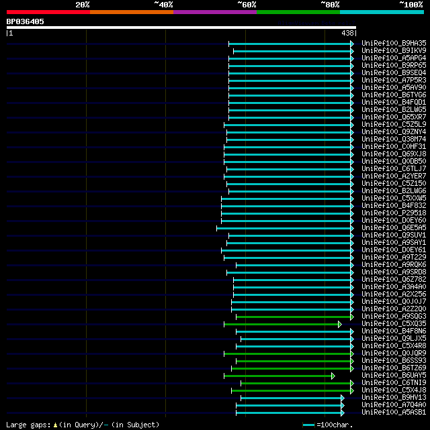Select the UniRef100_C5XQ35 label
Image resolution: width=430 pixels, height=430 pixels.
click(x=394, y=324)
